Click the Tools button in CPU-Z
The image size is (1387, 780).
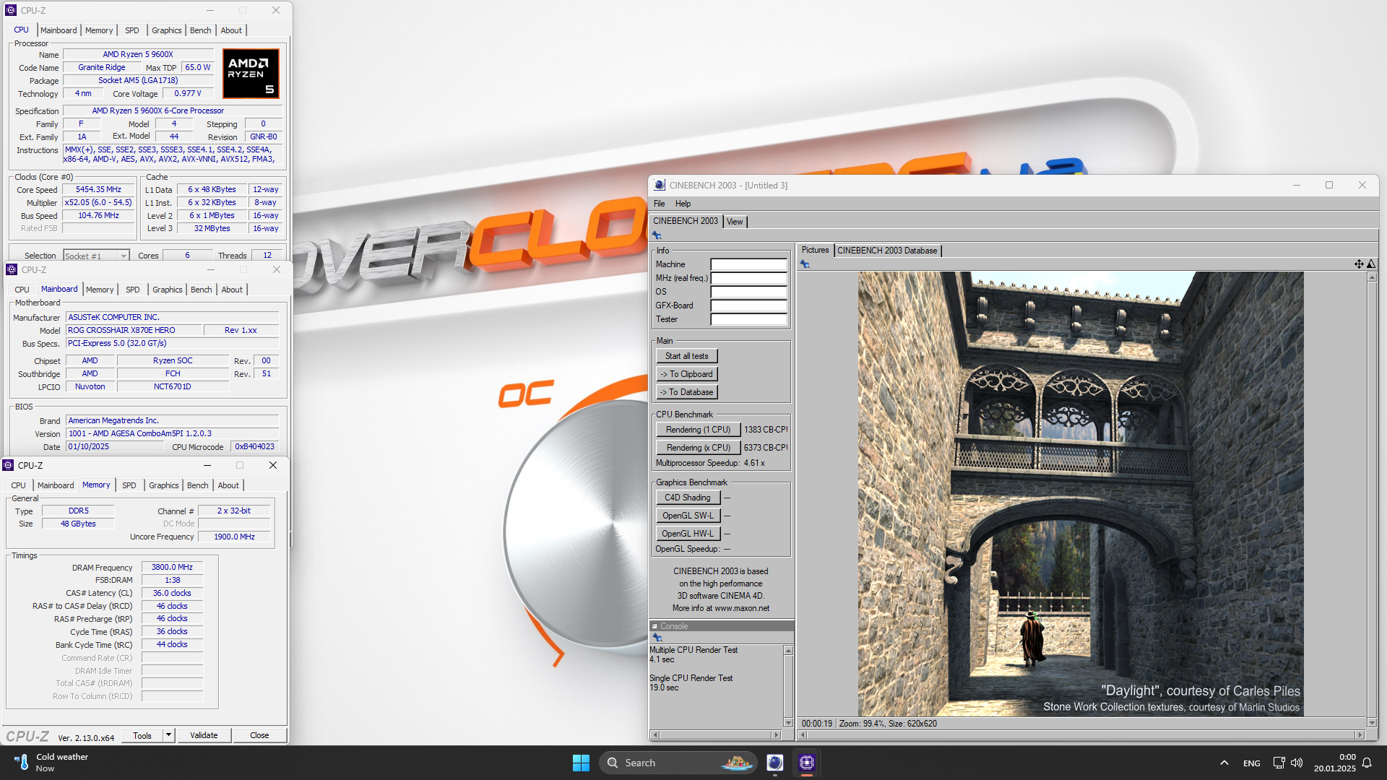(142, 735)
